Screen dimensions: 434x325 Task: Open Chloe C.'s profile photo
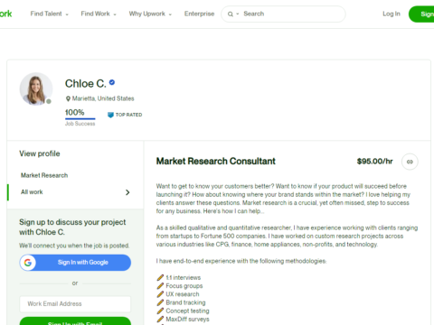36,88
